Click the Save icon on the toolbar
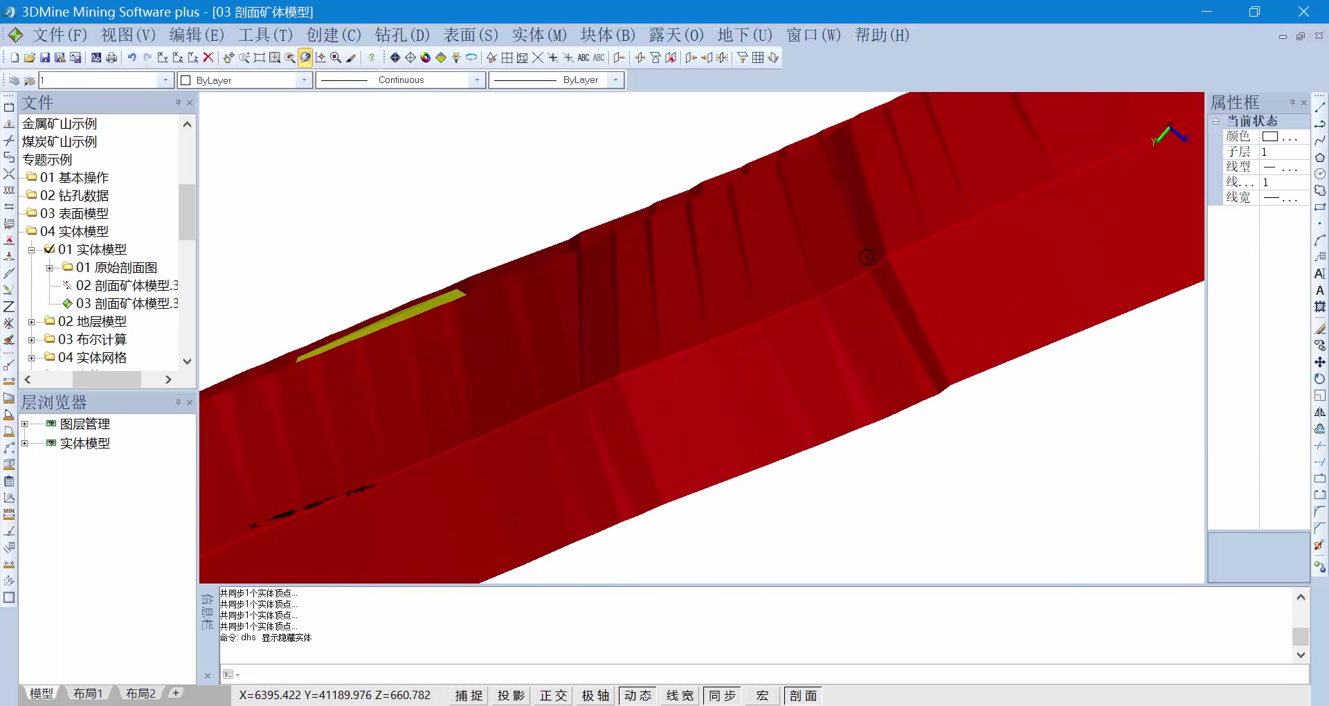 click(46, 58)
